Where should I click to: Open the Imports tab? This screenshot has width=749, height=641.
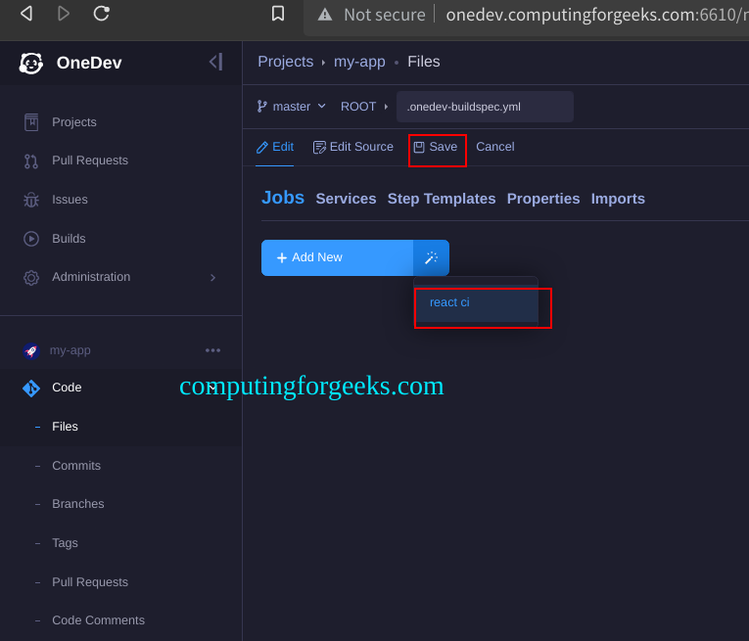(x=618, y=199)
